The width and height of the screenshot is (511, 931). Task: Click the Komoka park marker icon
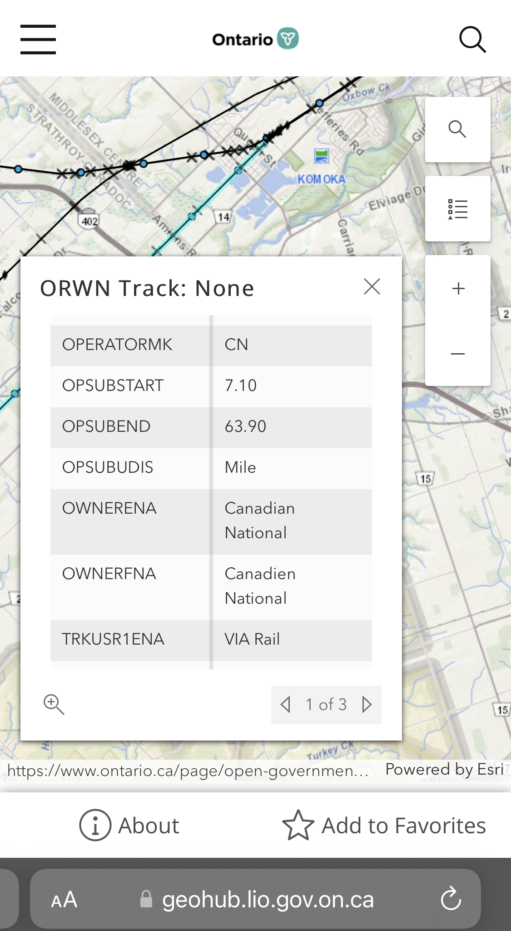click(x=322, y=156)
